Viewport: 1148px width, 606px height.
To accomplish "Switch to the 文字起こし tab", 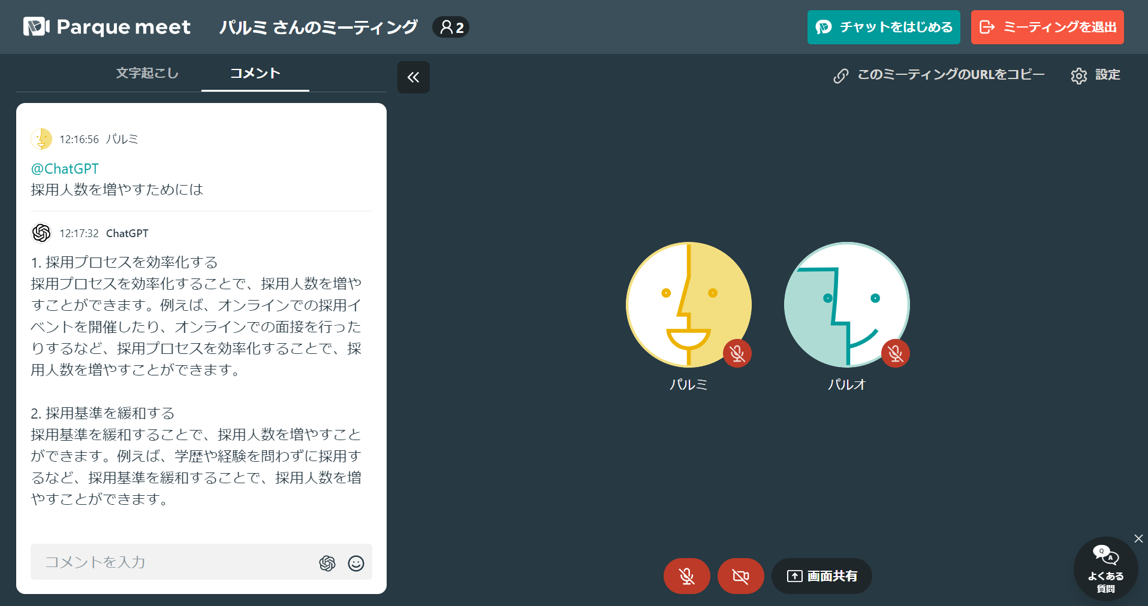I will (146, 73).
